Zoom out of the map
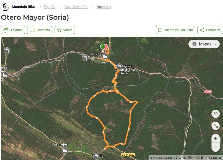 coord(215,147)
